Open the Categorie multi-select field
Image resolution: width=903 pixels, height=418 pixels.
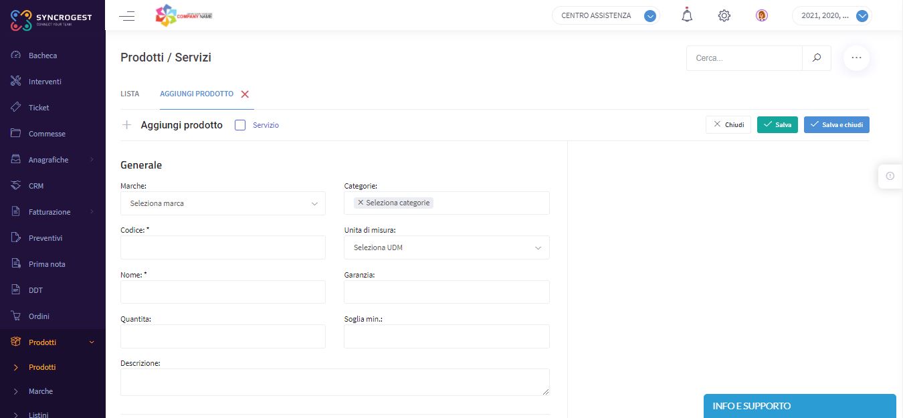coord(447,203)
